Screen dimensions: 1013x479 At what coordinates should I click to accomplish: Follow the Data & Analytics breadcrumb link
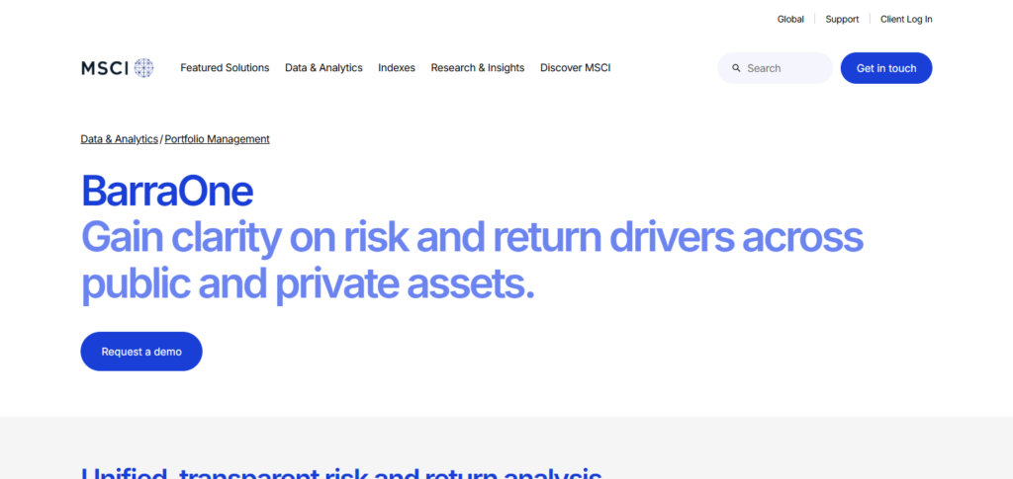[120, 139]
